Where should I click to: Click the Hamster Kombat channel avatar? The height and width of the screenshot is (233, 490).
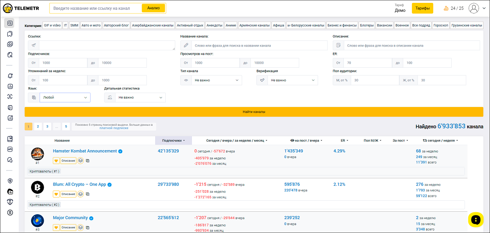coord(38,154)
